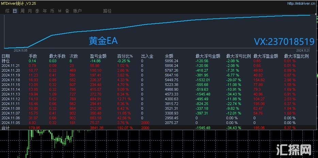Click the 合计 totals row label
Viewport: 318px width, 158px height.
pyautogui.click(x=5, y=128)
